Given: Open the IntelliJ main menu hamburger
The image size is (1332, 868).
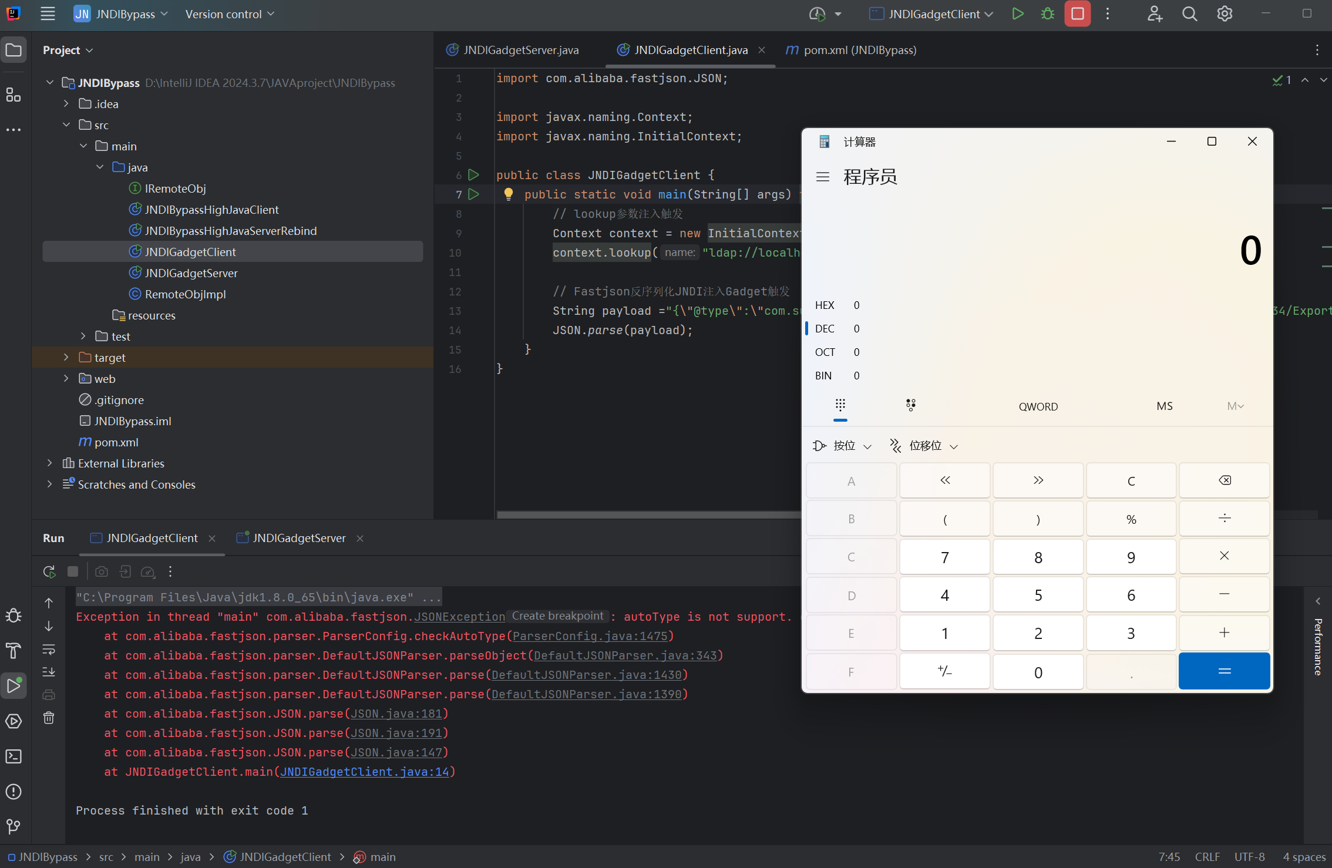Looking at the screenshot, I should point(48,14).
